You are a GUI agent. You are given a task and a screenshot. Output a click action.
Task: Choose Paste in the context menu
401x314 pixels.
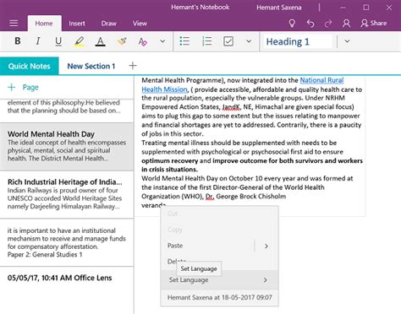175,246
